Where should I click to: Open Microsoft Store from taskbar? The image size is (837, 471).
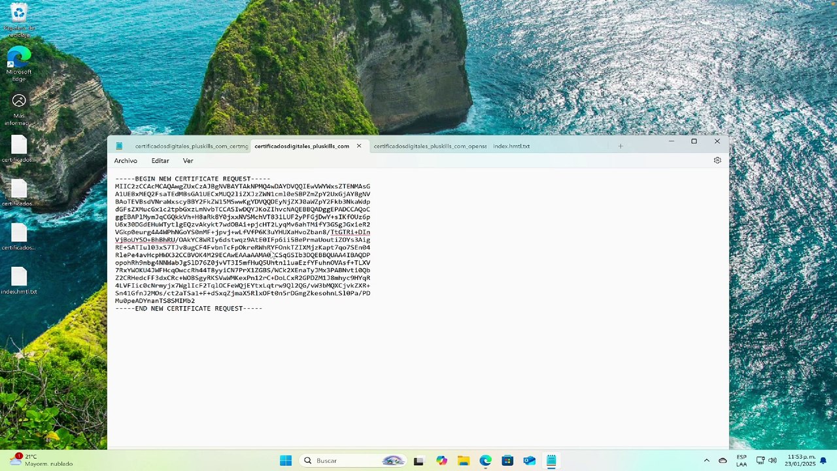(507, 461)
